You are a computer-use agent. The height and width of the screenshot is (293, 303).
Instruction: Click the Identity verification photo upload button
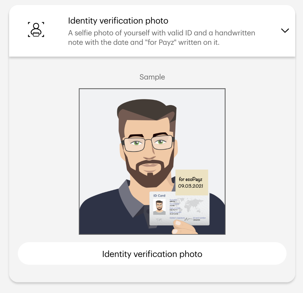152,254
